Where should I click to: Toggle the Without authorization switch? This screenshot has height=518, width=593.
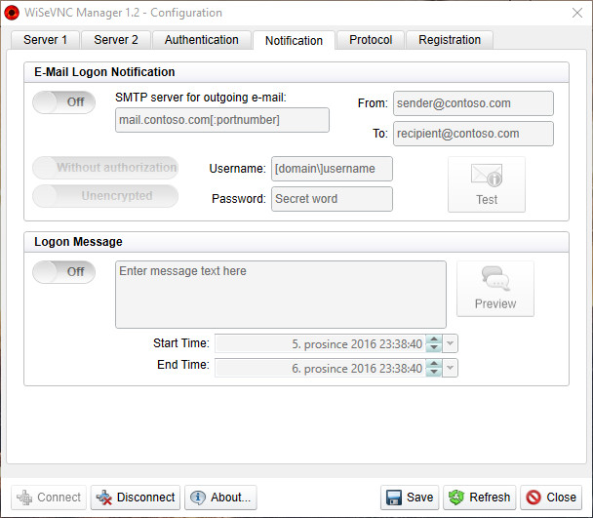point(105,168)
